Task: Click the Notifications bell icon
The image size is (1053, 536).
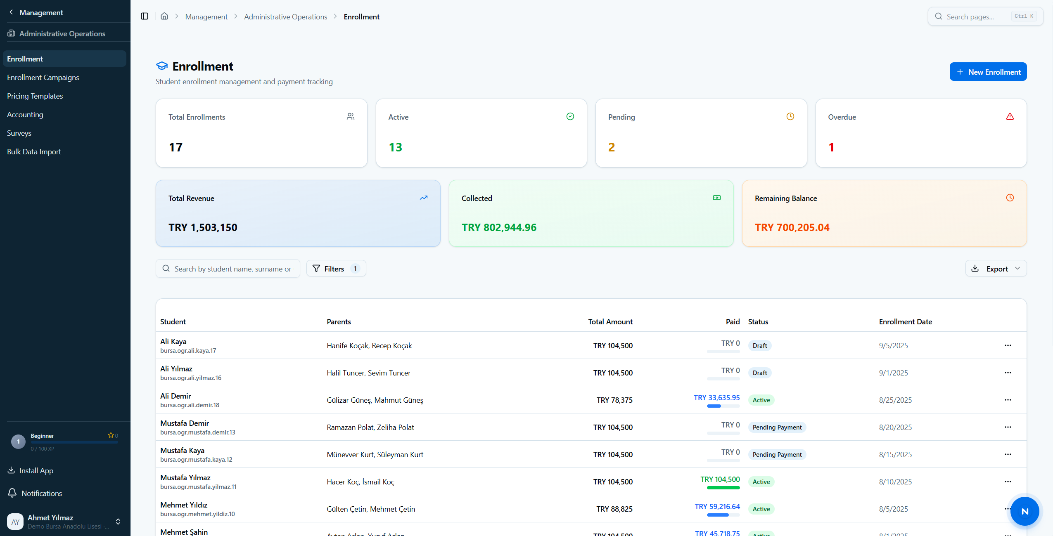Action: point(12,493)
